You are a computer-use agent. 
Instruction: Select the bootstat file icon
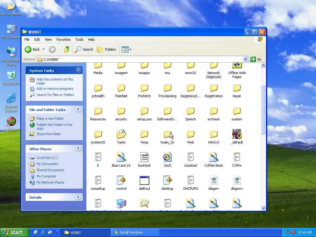point(144,157)
